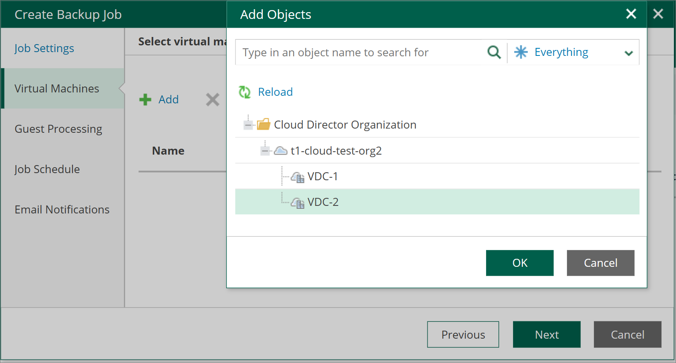
Task: Collapse the Cloud Director Organization node
Action: click(248, 125)
